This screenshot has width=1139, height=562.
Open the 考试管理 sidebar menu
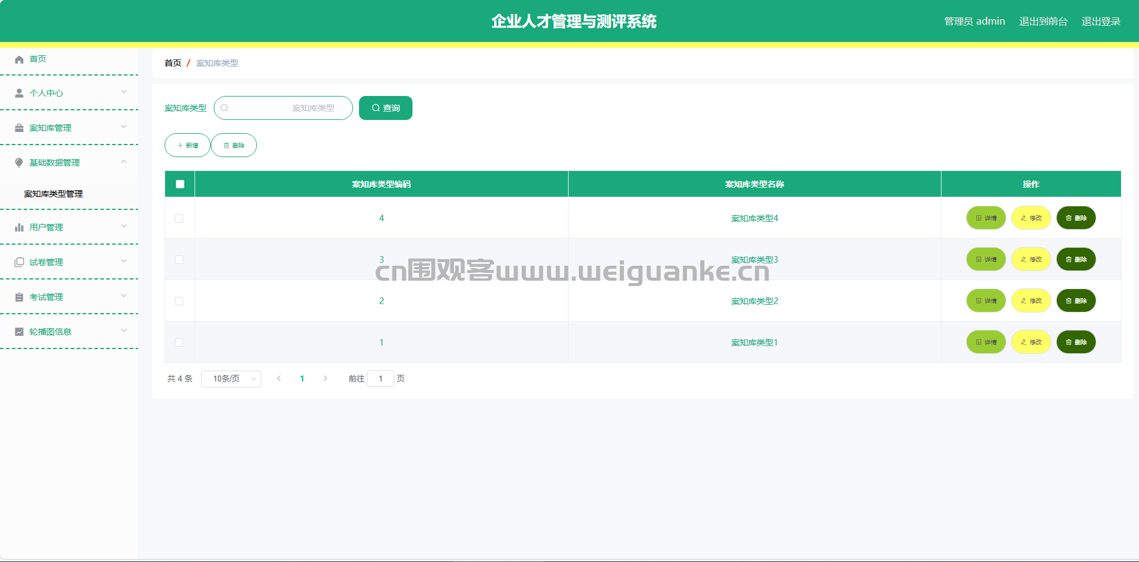pyautogui.click(x=69, y=297)
